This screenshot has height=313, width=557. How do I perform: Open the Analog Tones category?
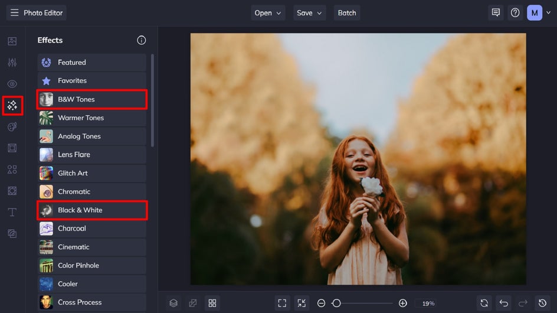click(x=91, y=136)
